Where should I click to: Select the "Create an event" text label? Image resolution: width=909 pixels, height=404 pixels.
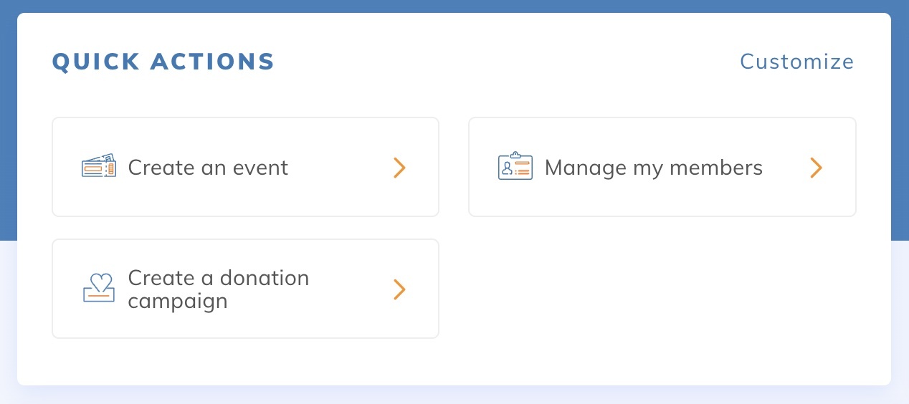point(208,168)
